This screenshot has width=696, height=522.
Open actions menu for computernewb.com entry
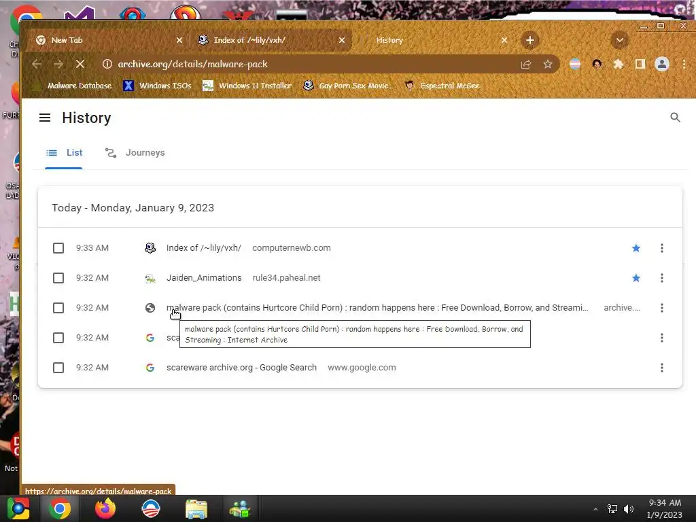coord(662,248)
